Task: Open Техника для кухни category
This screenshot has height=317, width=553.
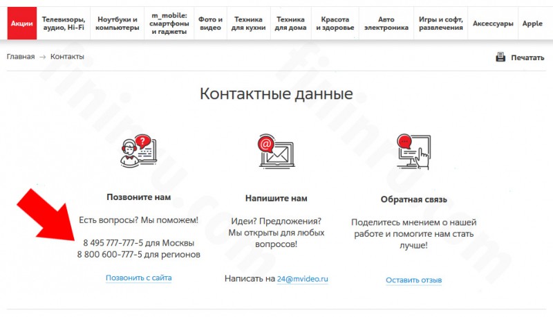Action: pyautogui.click(x=248, y=24)
